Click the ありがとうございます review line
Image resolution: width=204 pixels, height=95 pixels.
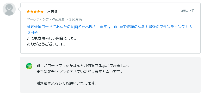[46, 44]
